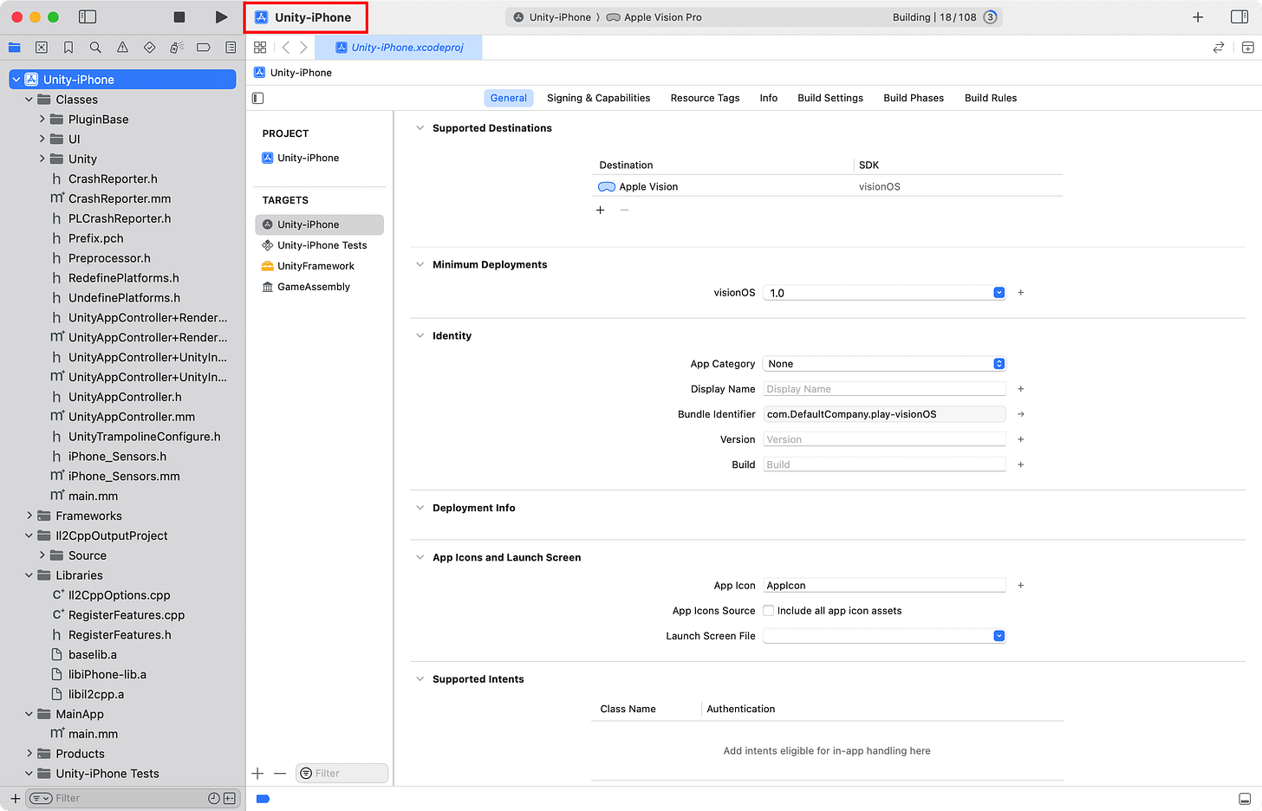Viewport: 1262px width, 811px height.
Task: Add a new target with plus
Action: 257,774
